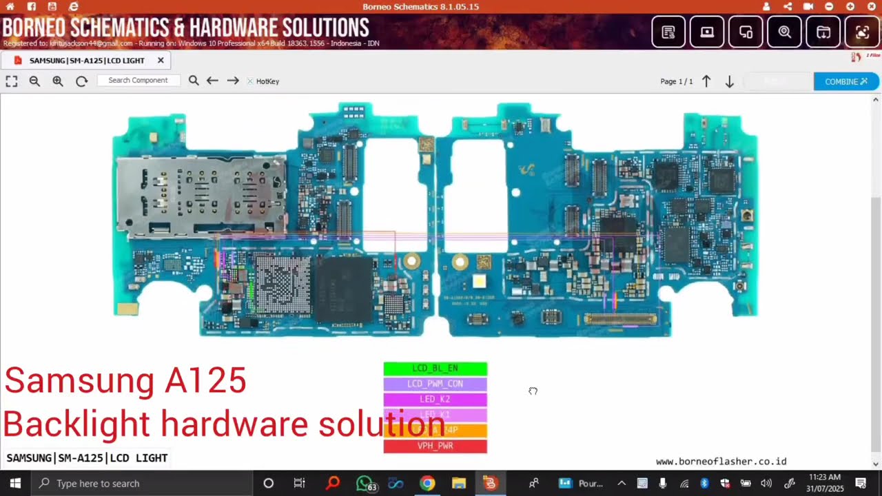Screen dimensions: 882x496
Task: Click the COMBINE button
Action: click(x=846, y=81)
